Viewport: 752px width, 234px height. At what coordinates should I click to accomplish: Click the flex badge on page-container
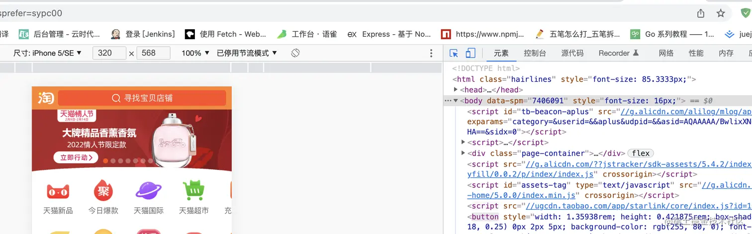tap(641, 153)
